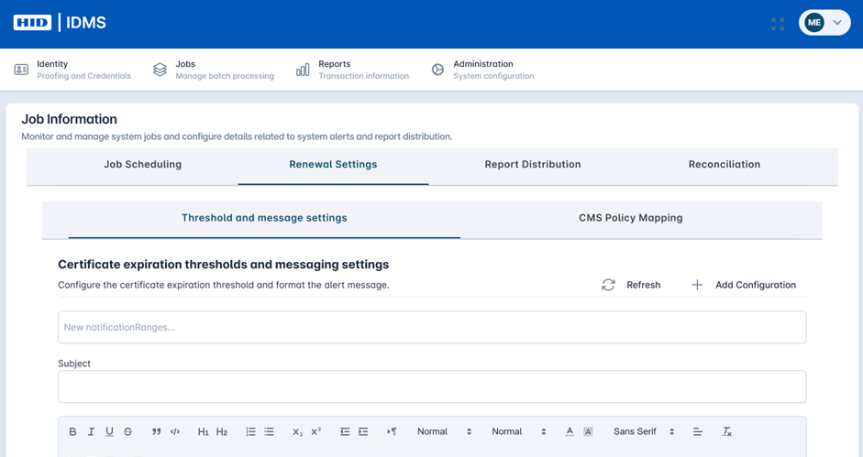Open the second Normal heading dropdown
The width and height of the screenshot is (863, 457).
[x=518, y=431]
